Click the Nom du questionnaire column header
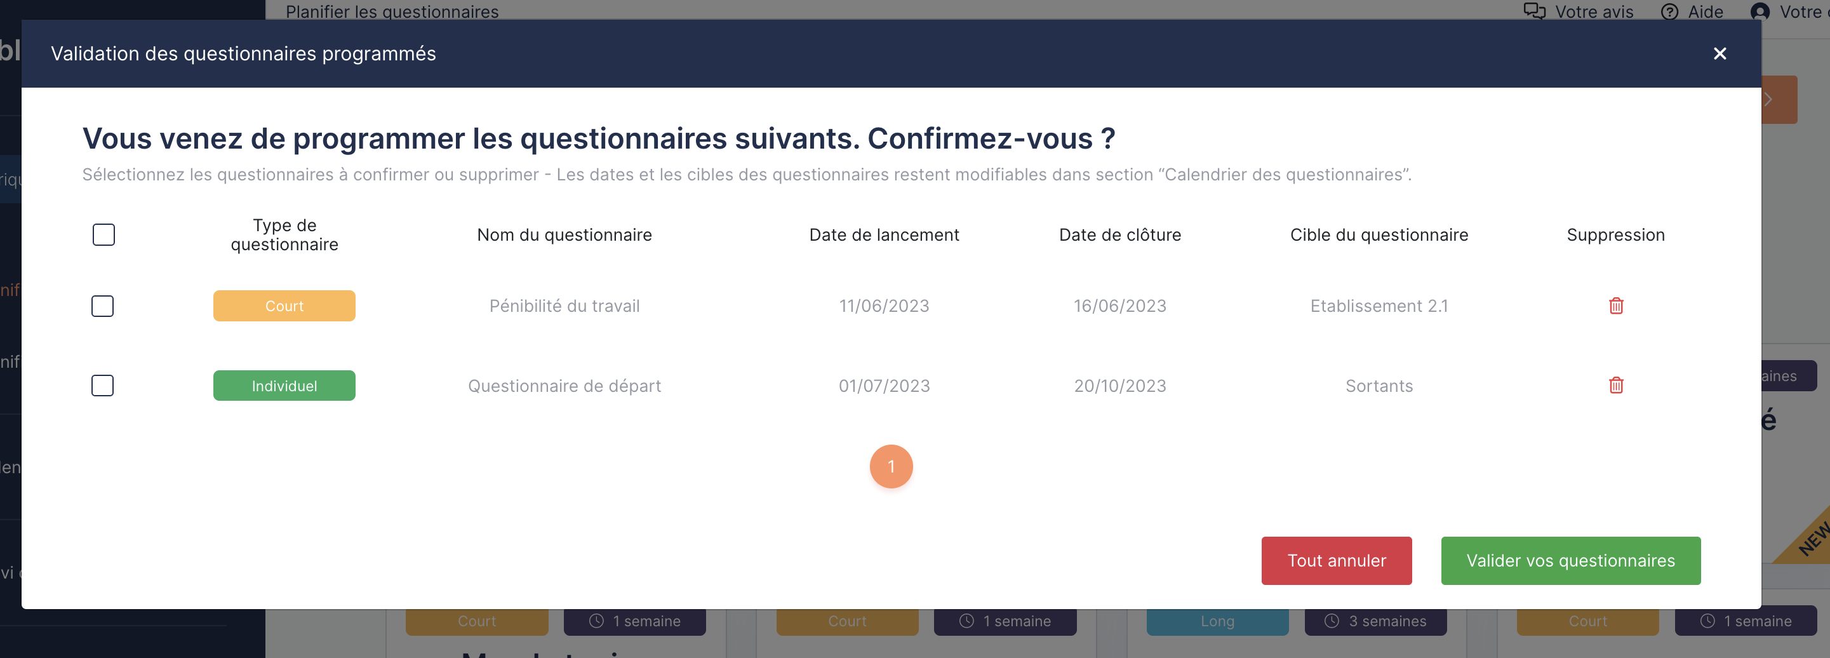This screenshot has height=658, width=1830. point(564,235)
